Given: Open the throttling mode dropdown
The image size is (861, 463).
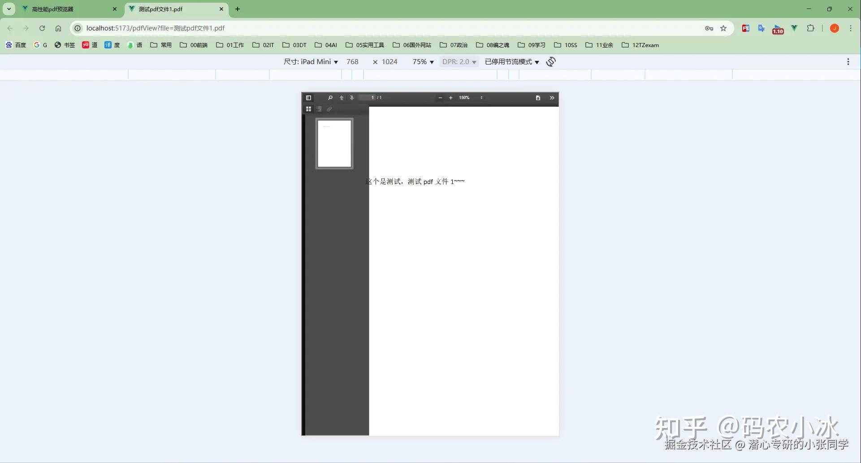Looking at the screenshot, I should (x=511, y=61).
